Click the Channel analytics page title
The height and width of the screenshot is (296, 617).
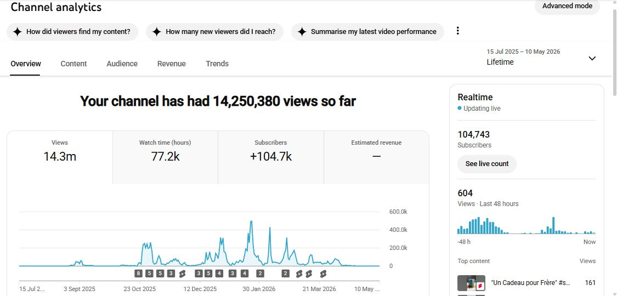point(56,7)
